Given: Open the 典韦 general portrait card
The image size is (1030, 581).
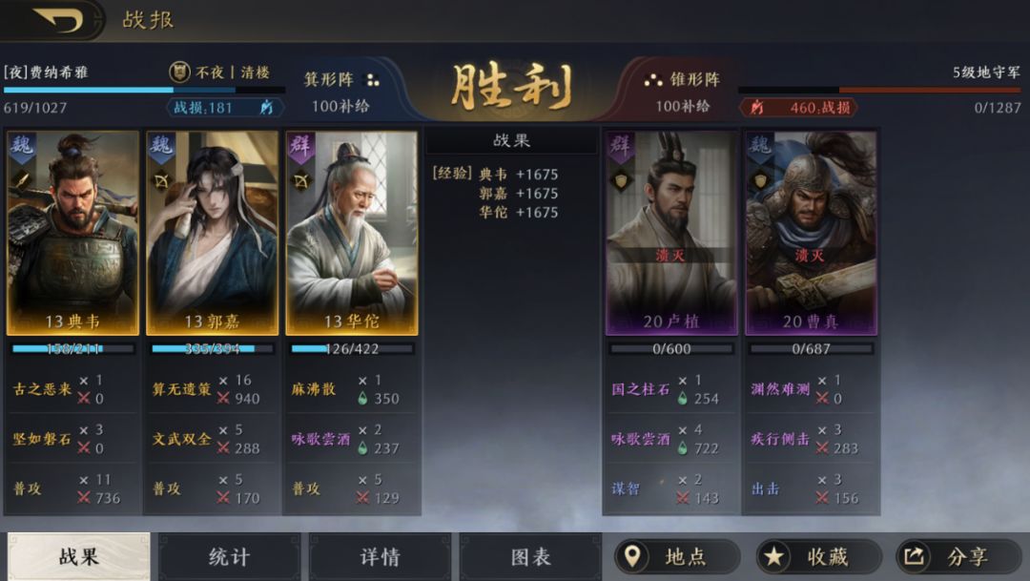Looking at the screenshot, I should 72,233.
